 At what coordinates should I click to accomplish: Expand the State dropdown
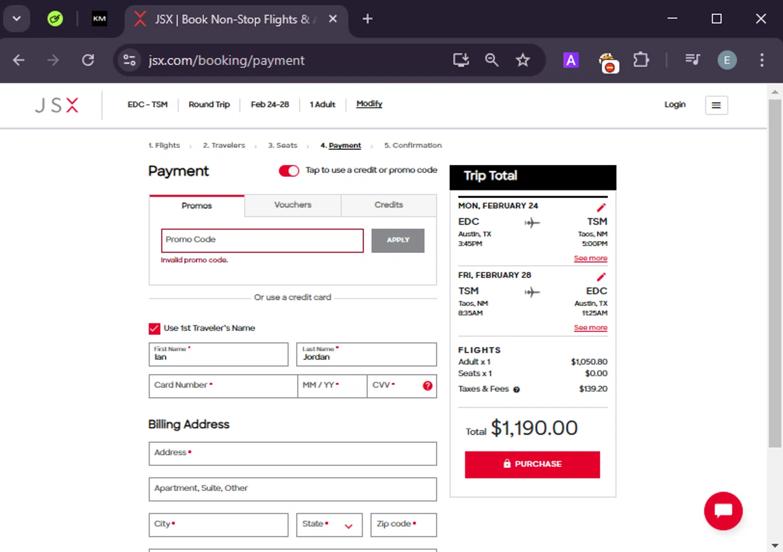tap(329, 525)
